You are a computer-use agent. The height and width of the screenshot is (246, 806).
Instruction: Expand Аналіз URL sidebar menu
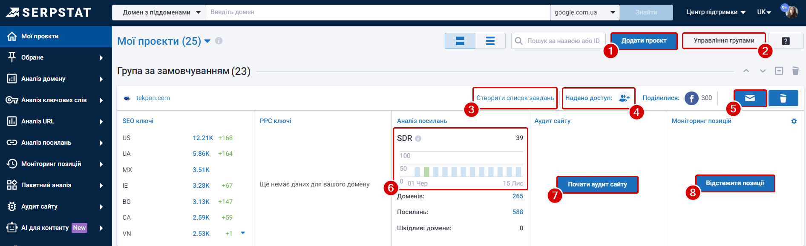(x=56, y=121)
